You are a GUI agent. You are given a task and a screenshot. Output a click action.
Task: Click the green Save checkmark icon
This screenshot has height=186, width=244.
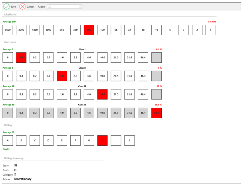tap(7, 6)
